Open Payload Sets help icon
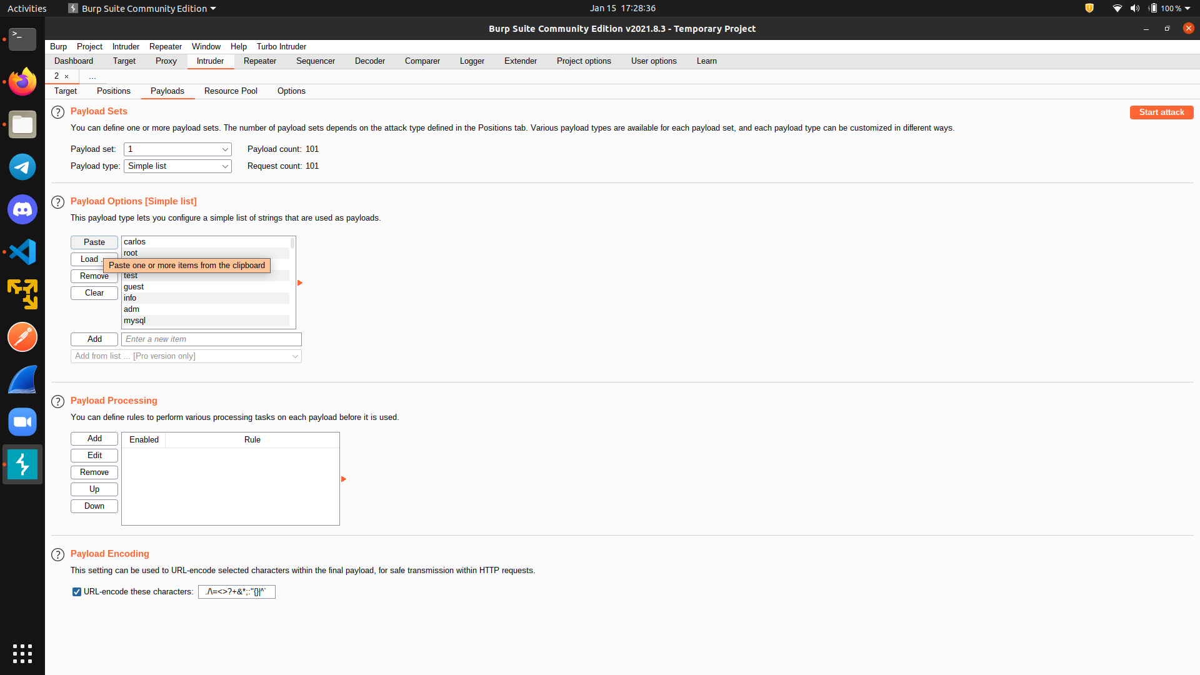The image size is (1200, 675). [57, 112]
